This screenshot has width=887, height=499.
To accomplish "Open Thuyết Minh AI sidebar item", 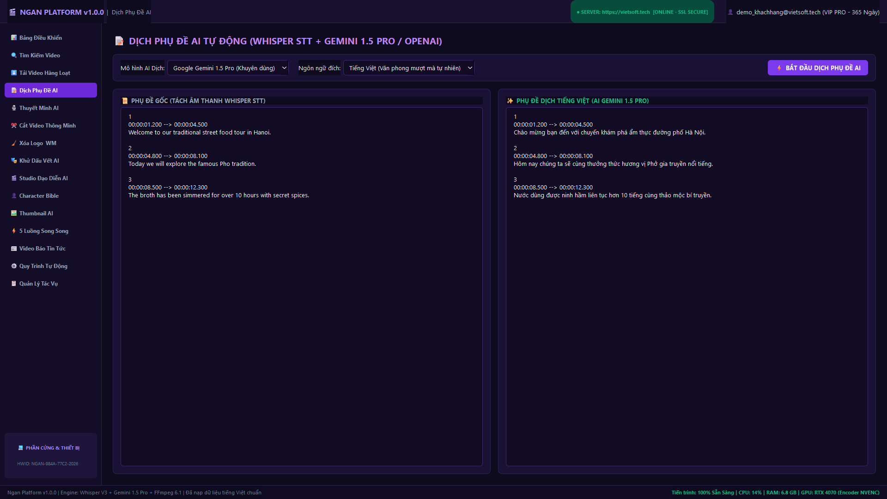I will click(x=51, y=108).
